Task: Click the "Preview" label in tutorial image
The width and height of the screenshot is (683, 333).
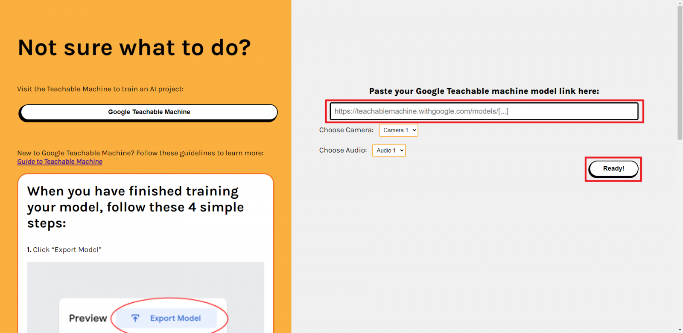Action: coord(88,319)
